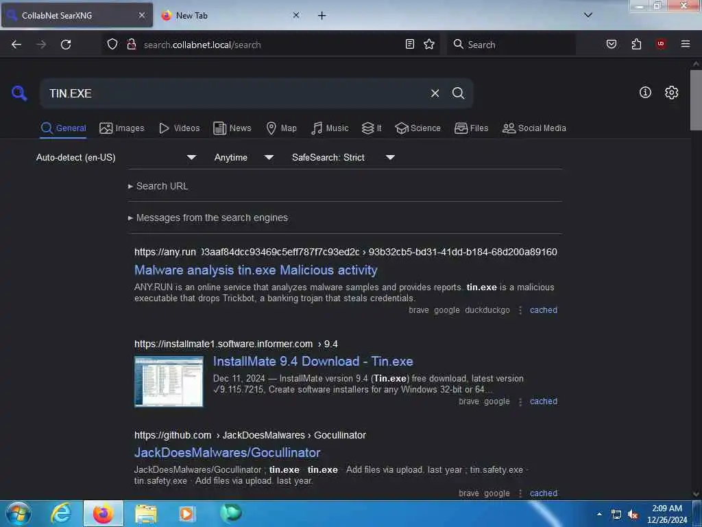This screenshot has width=702, height=527.
Task: Switch to the Videos category tab
Action: tap(180, 128)
